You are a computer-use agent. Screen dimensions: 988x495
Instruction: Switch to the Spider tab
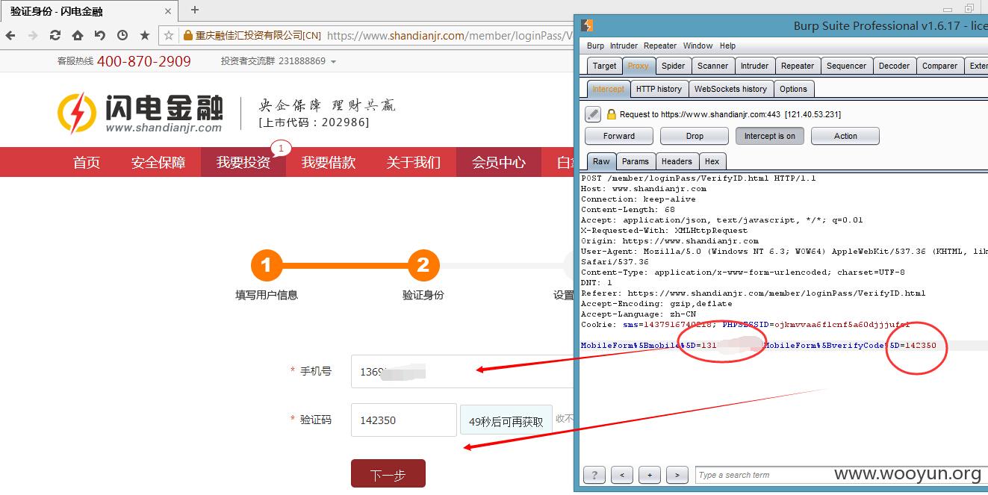(x=673, y=66)
